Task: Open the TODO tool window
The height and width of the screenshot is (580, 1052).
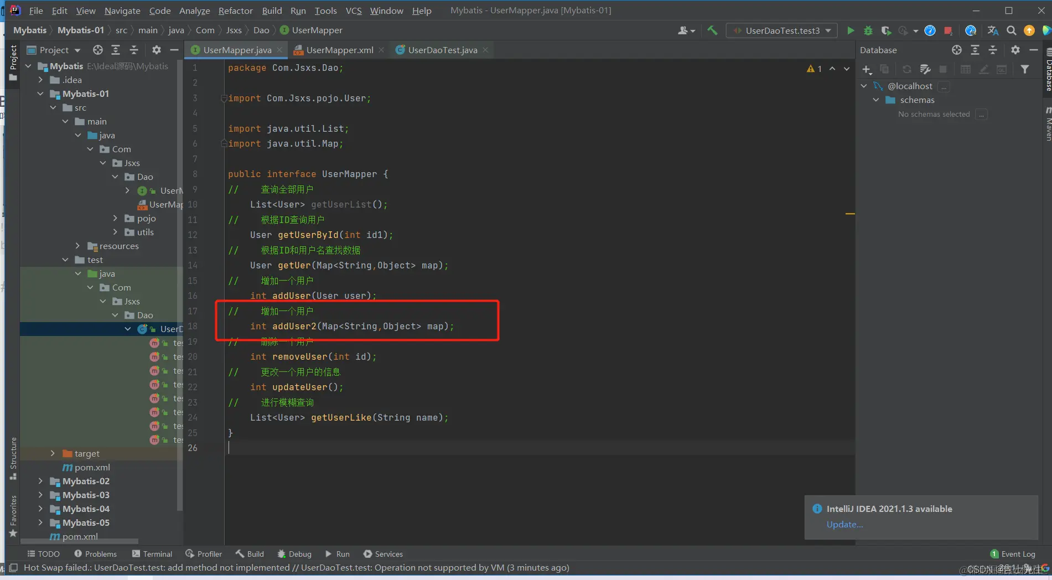Action: tap(44, 554)
